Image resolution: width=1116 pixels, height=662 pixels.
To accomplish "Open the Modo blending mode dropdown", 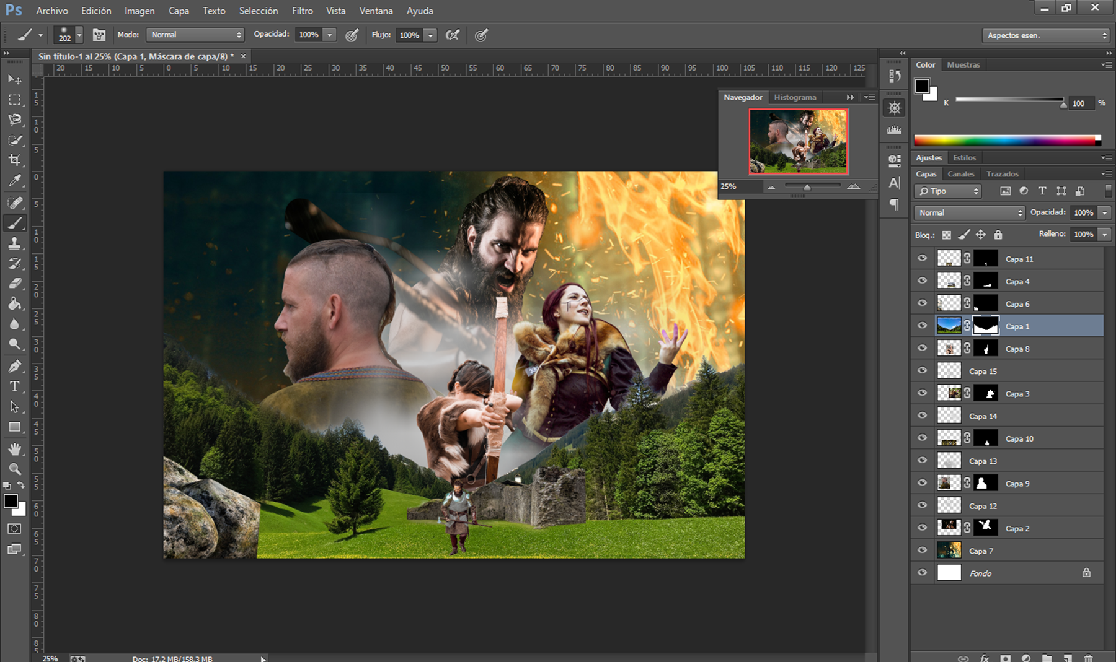I will pos(195,35).
